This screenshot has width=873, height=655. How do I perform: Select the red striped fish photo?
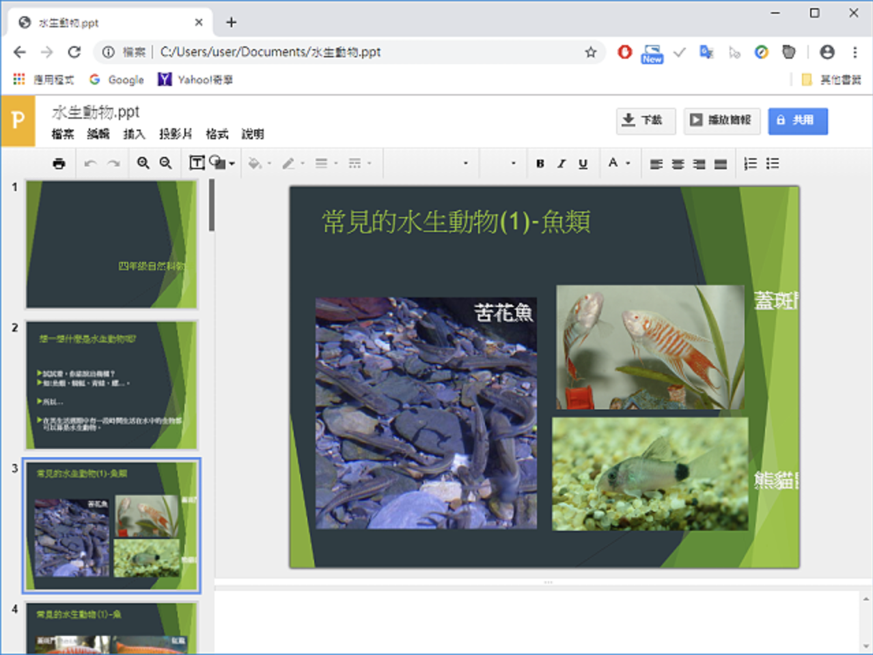(x=650, y=347)
